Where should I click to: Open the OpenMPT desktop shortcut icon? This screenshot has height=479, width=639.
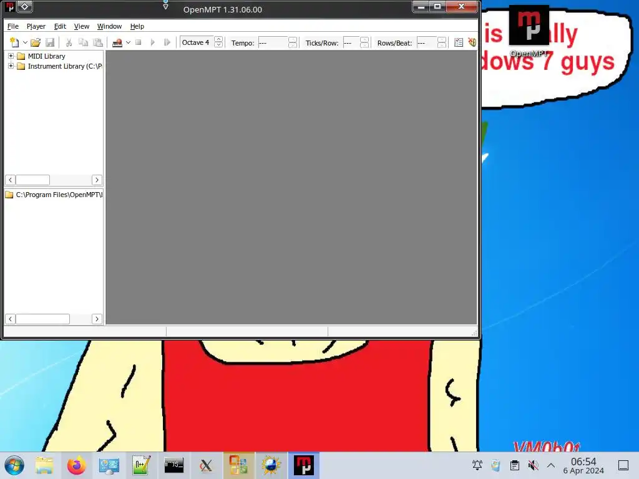[529, 32]
